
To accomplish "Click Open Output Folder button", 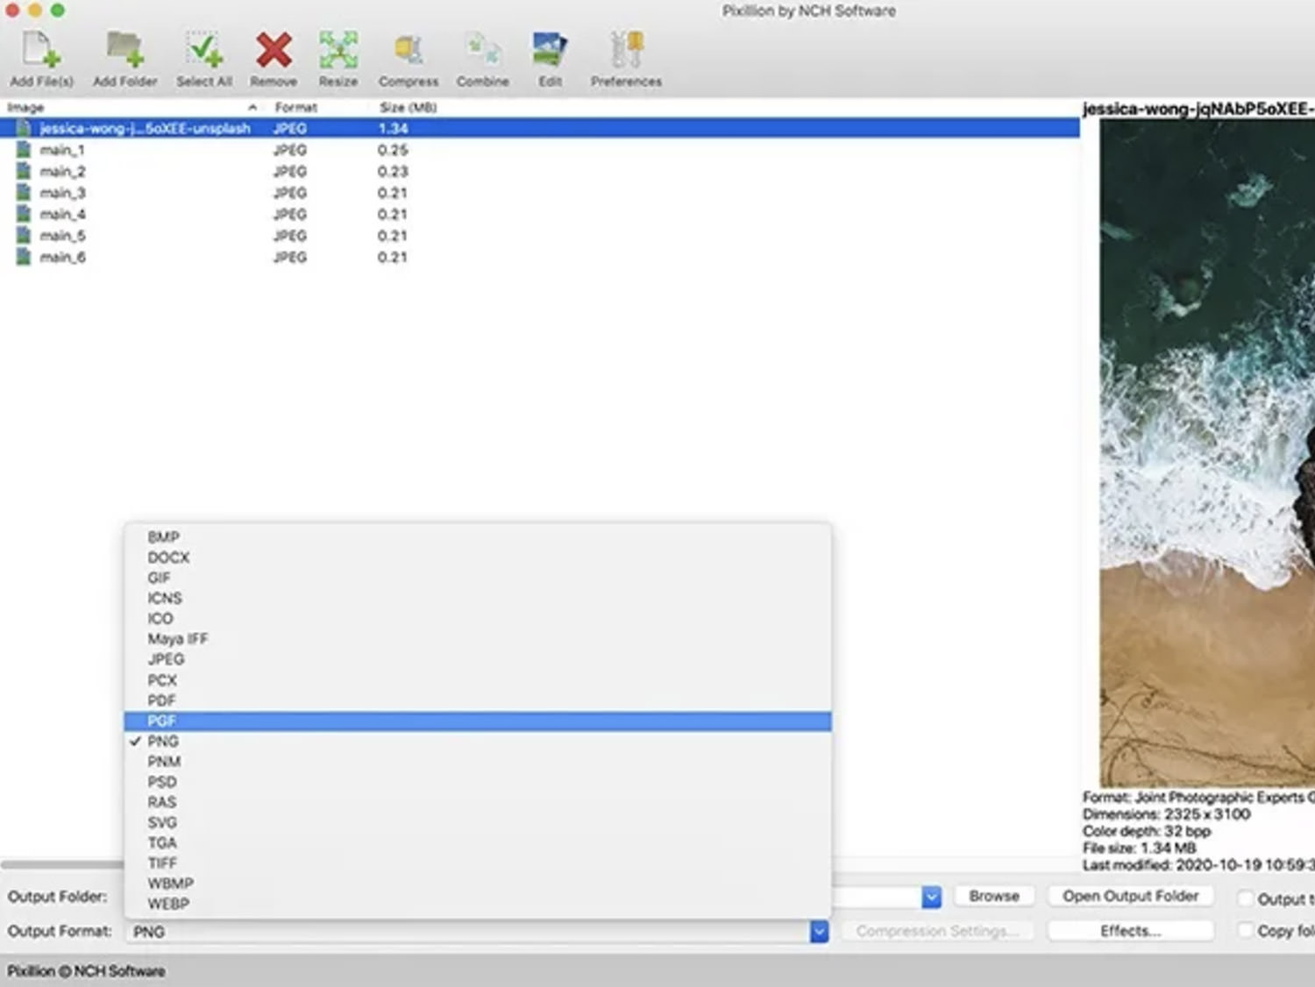I will [x=1130, y=896].
